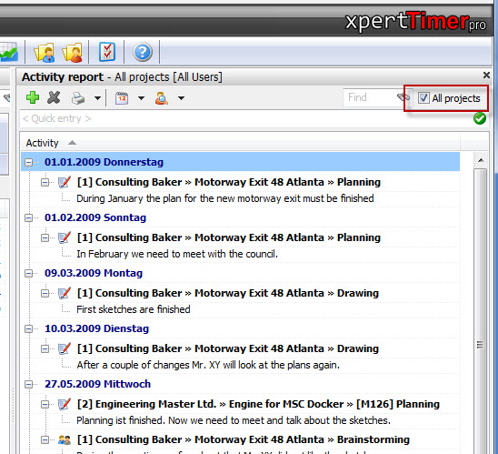Image resolution: width=498 pixels, height=454 pixels.
Task: Open the blue user folders icon
Action: [45, 52]
